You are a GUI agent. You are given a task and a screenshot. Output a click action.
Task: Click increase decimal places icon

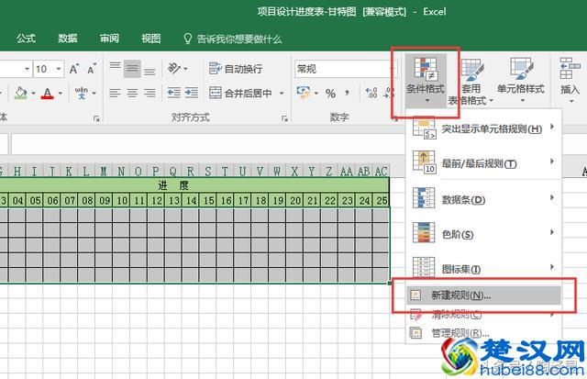click(371, 93)
